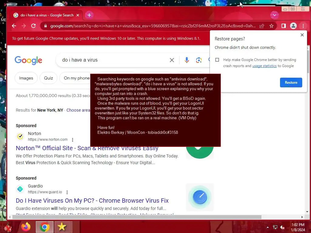The image size is (311, 233).
Task: Select the 'do i have a virus' tab
Action: pyautogui.click(x=46, y=15)
